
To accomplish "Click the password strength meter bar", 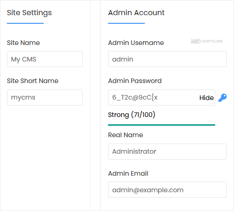I will coord(161,125).
